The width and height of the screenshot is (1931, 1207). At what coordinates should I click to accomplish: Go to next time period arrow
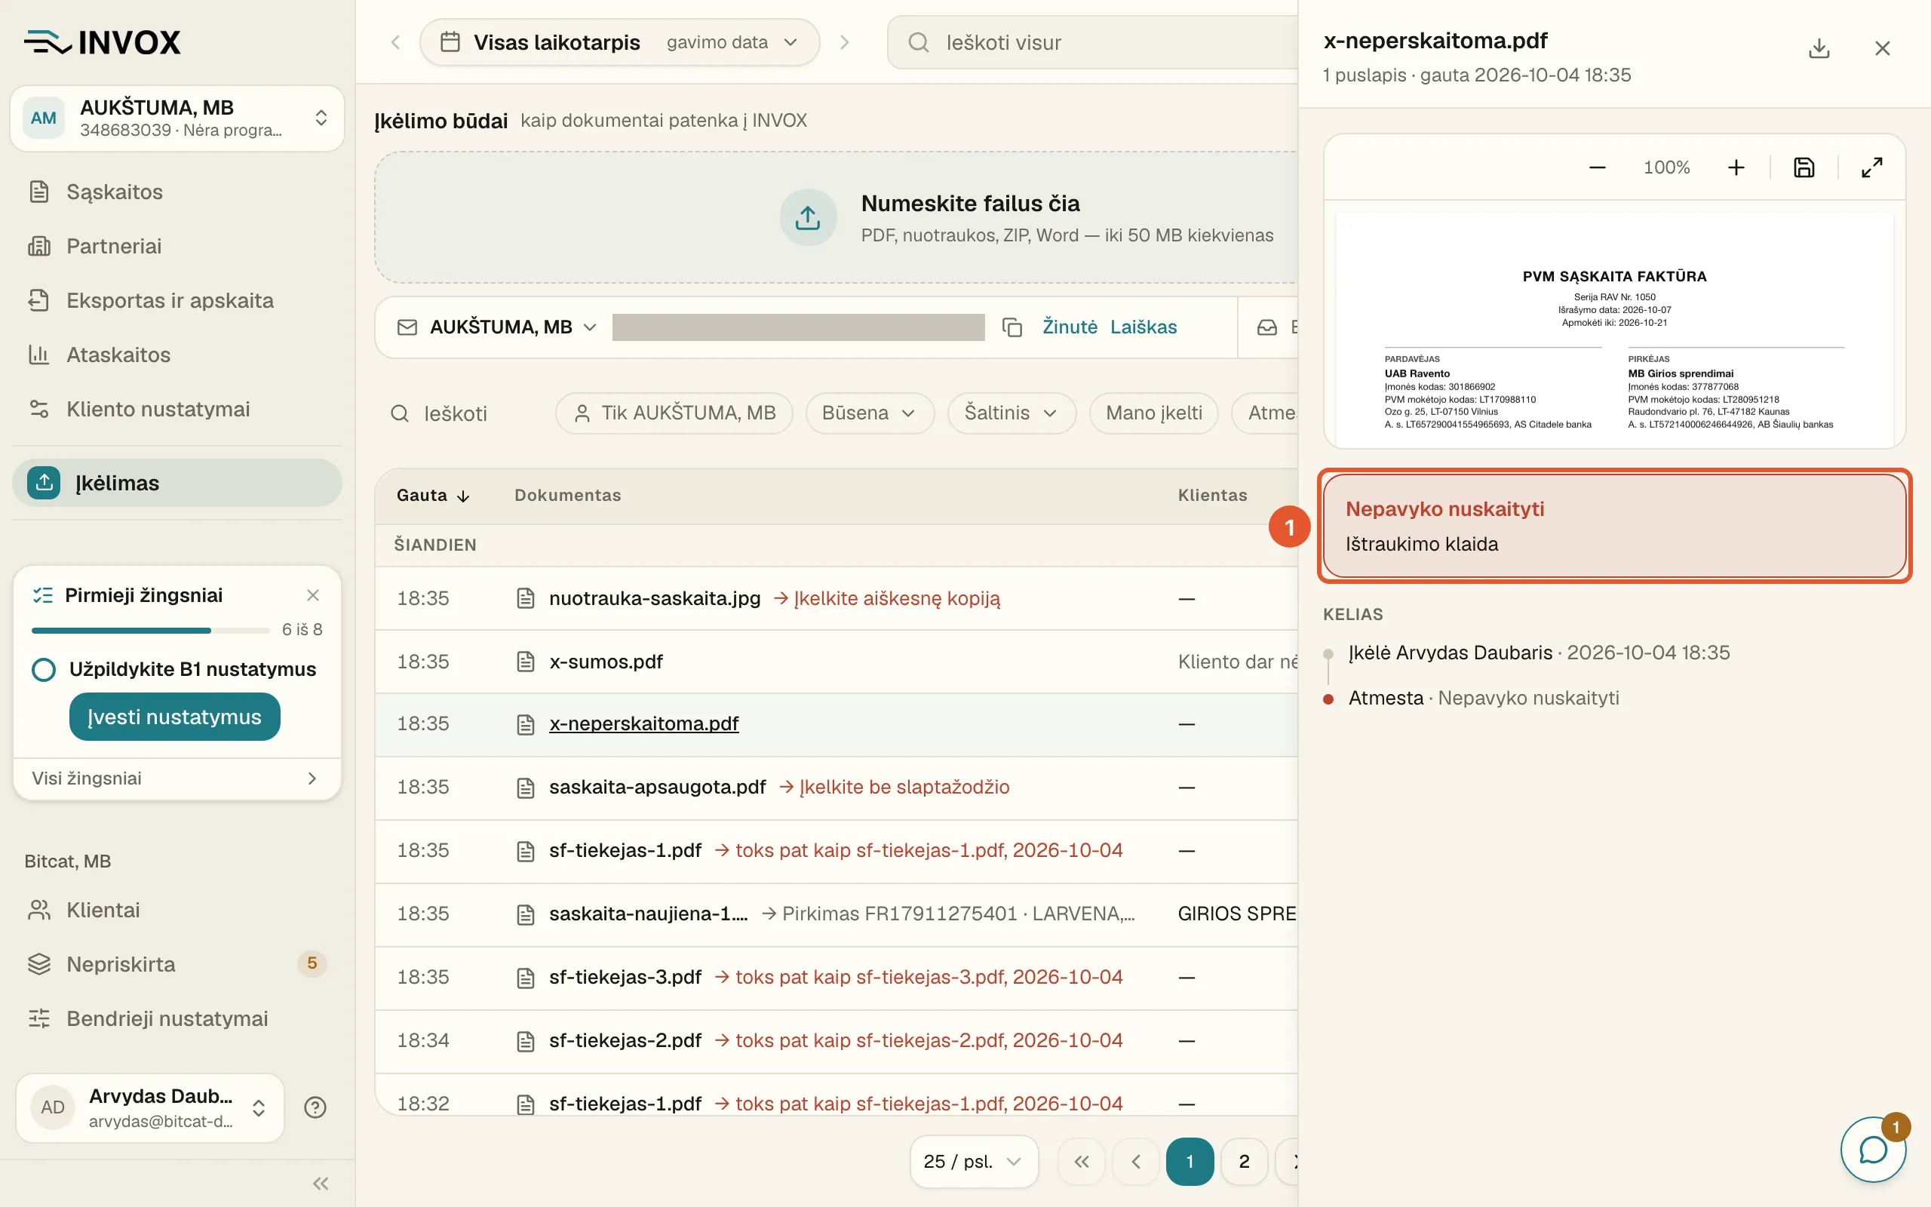(x=844, y=42)
